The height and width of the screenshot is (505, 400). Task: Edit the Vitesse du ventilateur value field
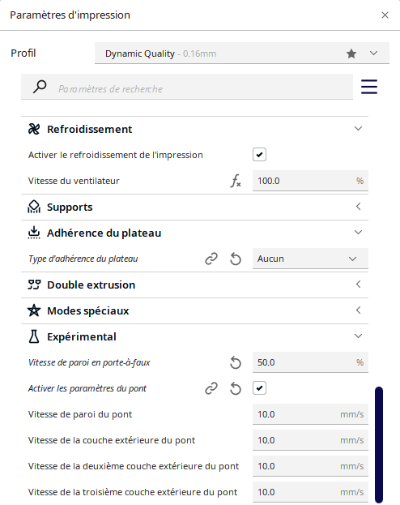pos(310,181)
